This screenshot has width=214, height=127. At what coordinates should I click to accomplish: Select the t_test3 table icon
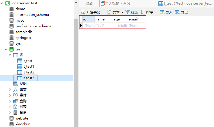[20, 78]
